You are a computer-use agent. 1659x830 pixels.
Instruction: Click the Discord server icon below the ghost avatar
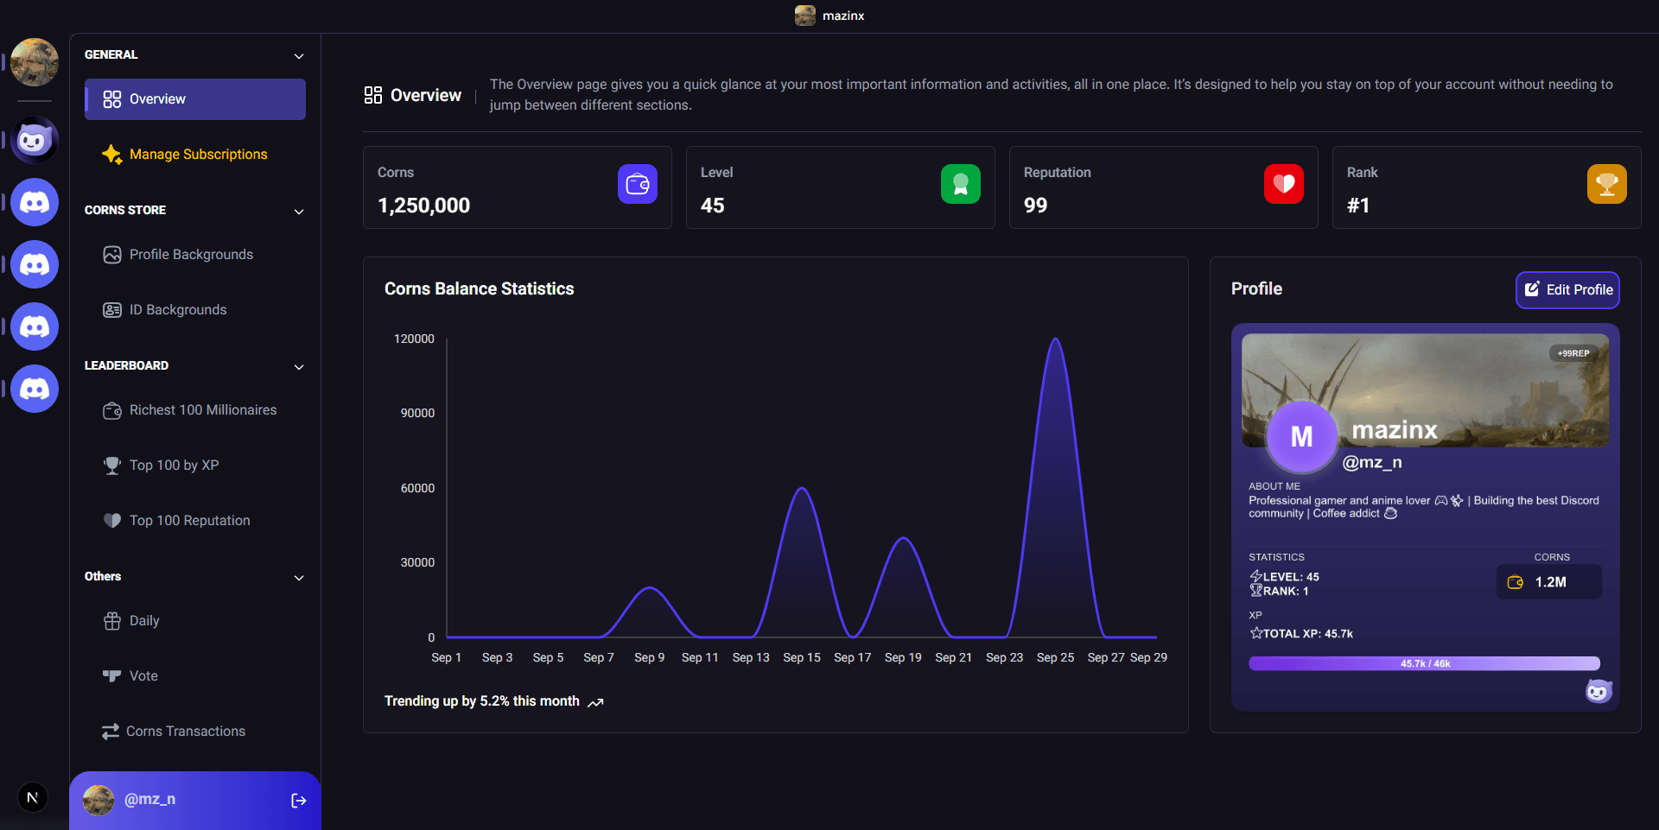[34, 202]
